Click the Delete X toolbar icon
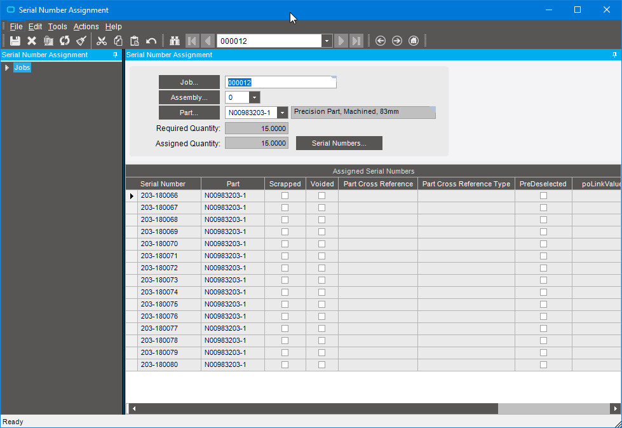The image size is (622, 428). tap(32, 41)
